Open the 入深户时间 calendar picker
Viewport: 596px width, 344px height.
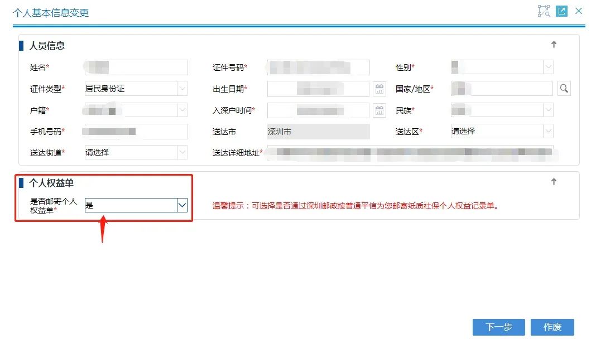379,110
